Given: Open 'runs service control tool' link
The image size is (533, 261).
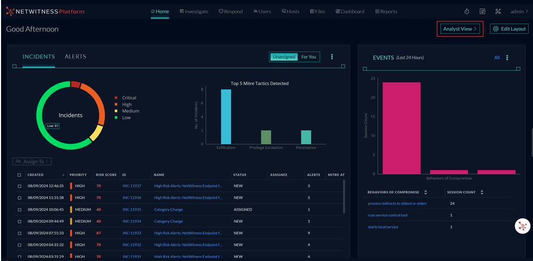Looking at the screenshot, I should (387, 215).
